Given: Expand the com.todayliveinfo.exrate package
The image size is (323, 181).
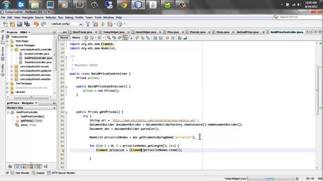Looking at the screenshot, I should click(12, 66).
